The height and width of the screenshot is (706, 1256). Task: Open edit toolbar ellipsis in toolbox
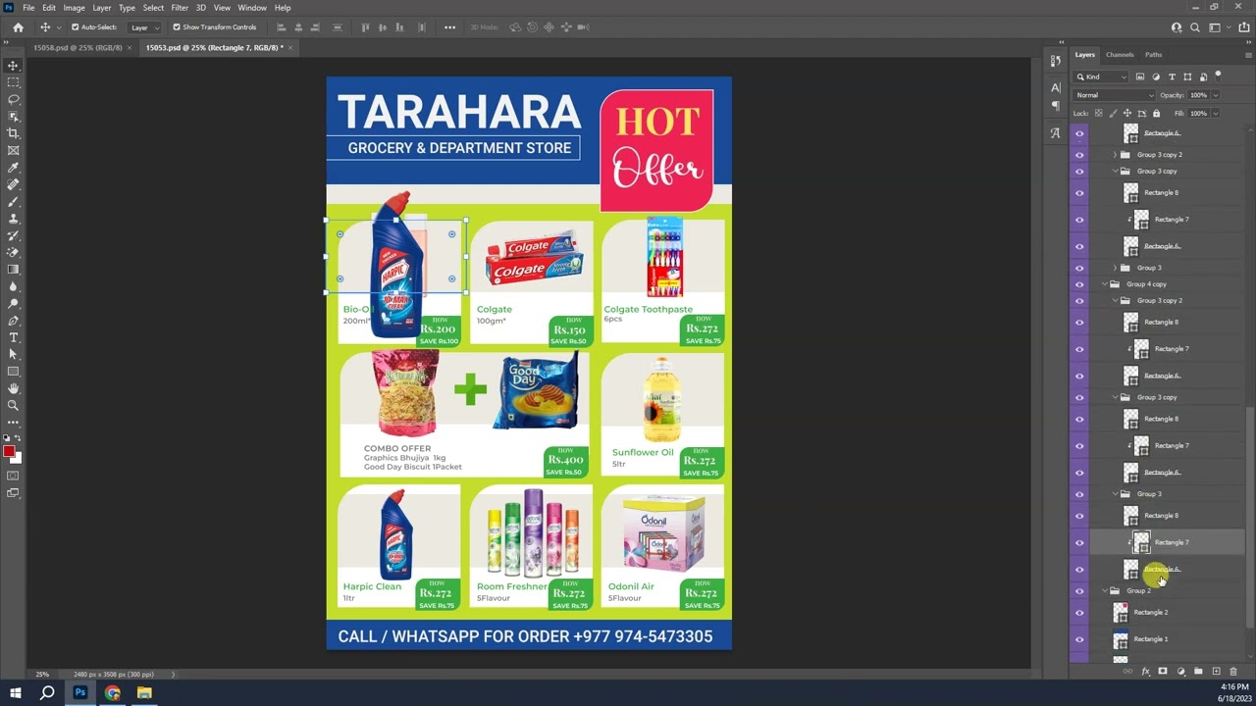pyautogui.click(x=14, y=423)
